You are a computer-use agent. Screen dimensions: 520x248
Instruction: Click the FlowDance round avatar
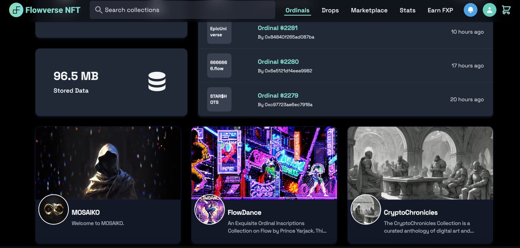pyautogui.click(x=210, y=209)
